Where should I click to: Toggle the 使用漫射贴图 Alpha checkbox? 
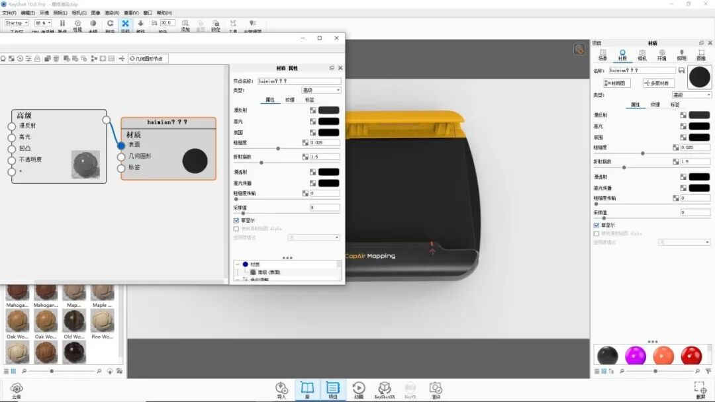point(236,229)
